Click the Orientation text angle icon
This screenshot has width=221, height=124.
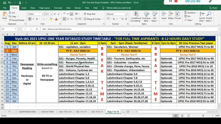[x=77, y=14]
